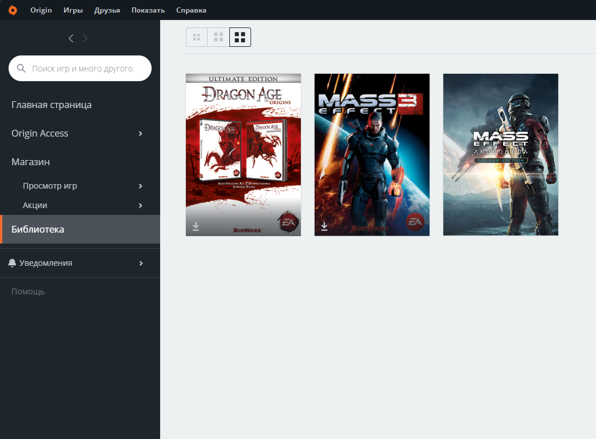Open Mass Effect Andromeda Deluxe Edition tile

point(500,154)
